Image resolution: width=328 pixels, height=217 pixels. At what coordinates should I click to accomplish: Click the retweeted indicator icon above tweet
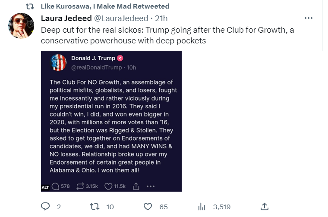[30, 6]
